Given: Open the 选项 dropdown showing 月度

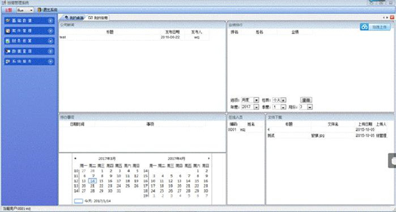Looking at the screenshot, I should click(250, 100).
